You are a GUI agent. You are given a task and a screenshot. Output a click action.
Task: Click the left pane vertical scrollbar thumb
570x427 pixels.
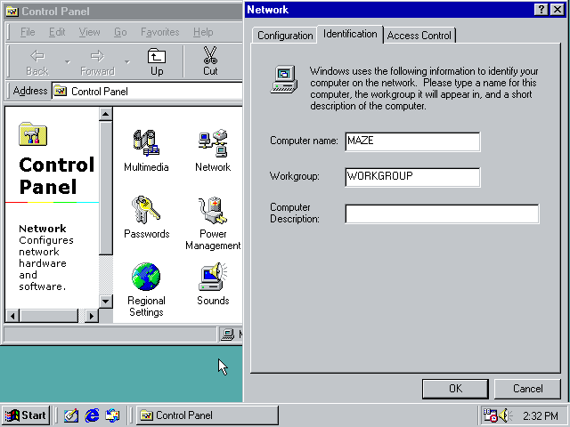pyautogui.click(x=105, y=188)
